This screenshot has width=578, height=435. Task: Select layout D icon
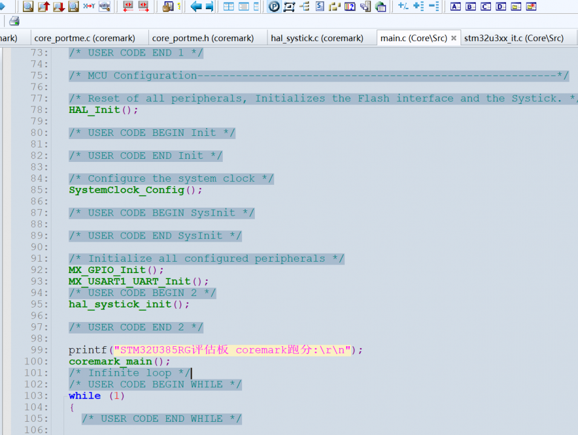pos(501,6)
